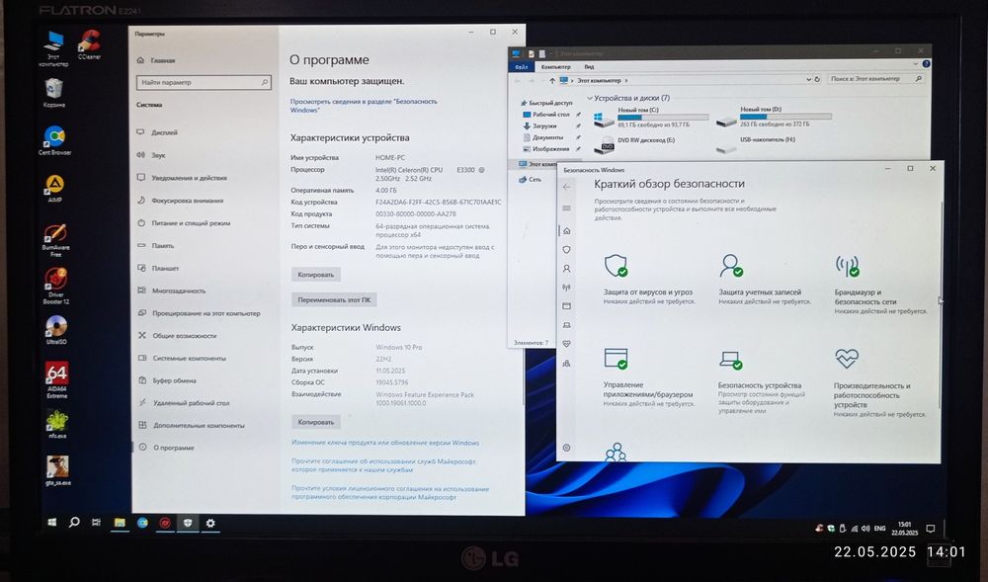Open the notification center tray icon
988x582 pixels.
(x=930, y=528)
